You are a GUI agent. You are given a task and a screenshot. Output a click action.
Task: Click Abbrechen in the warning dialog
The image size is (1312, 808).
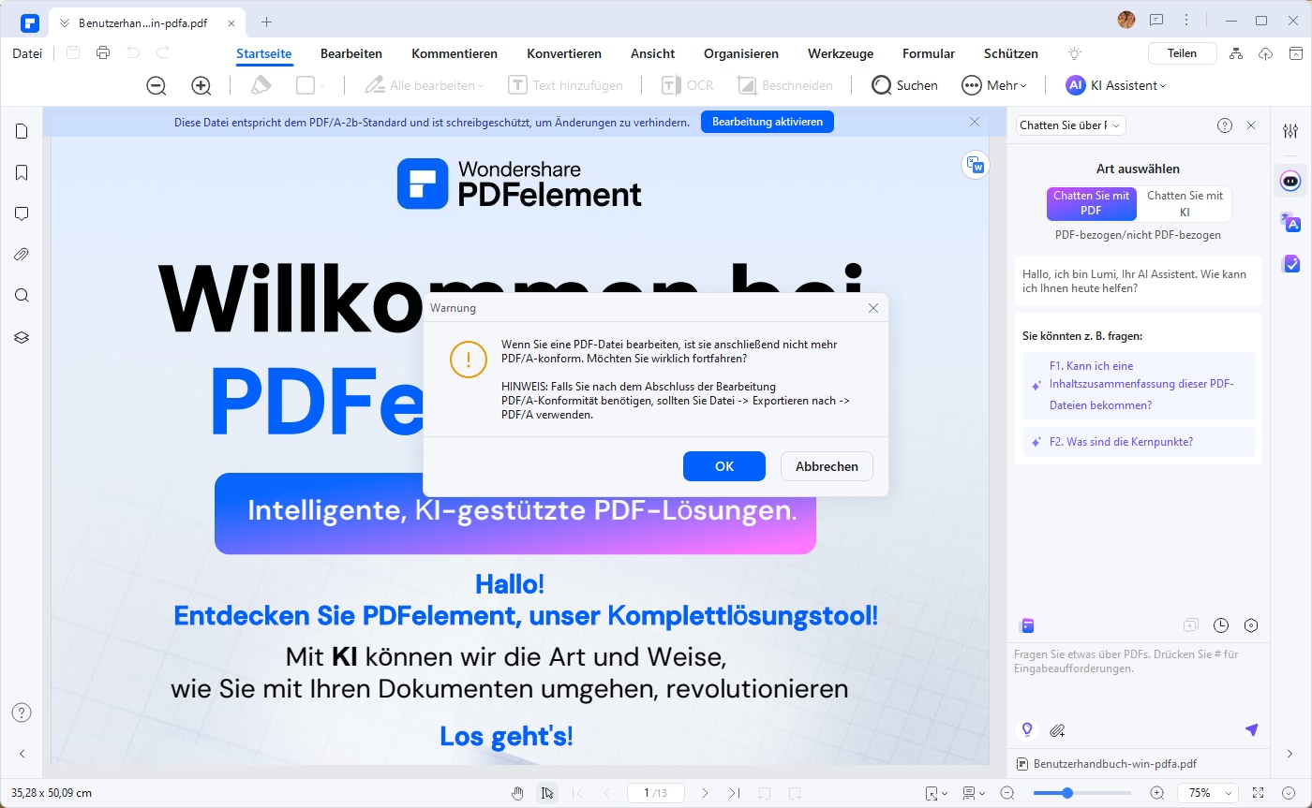[827, 466]
